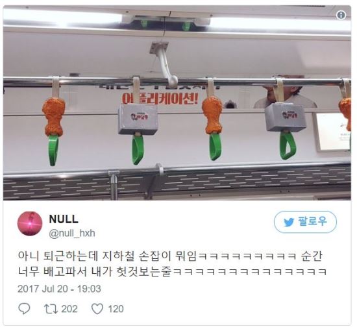Screen dimensions: 357x329
Task: Follow the account via 팔로우 button
Action: pos(305,222)
